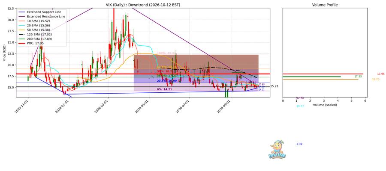
Task: Click the red POC bar in Volume Profile
Action: coord(323,74)
